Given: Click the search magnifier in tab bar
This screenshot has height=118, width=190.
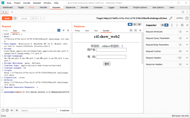Looking at the screenshot, I should click(183, 12).
